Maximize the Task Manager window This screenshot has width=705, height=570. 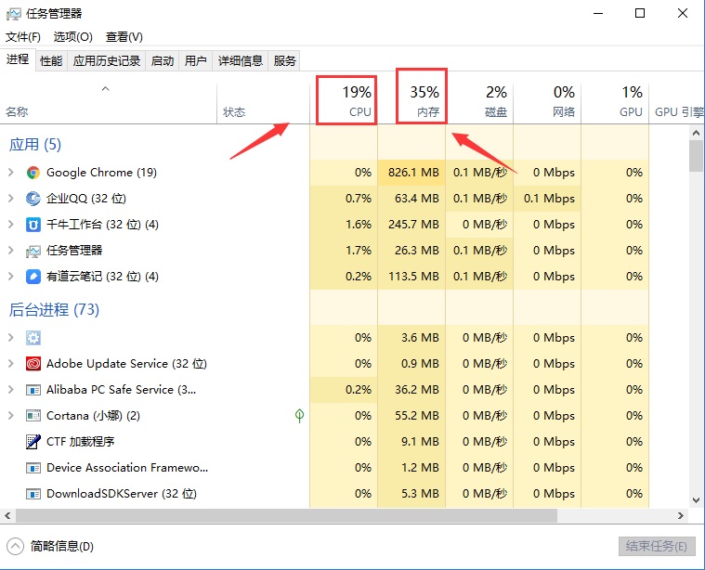(640, 14)
